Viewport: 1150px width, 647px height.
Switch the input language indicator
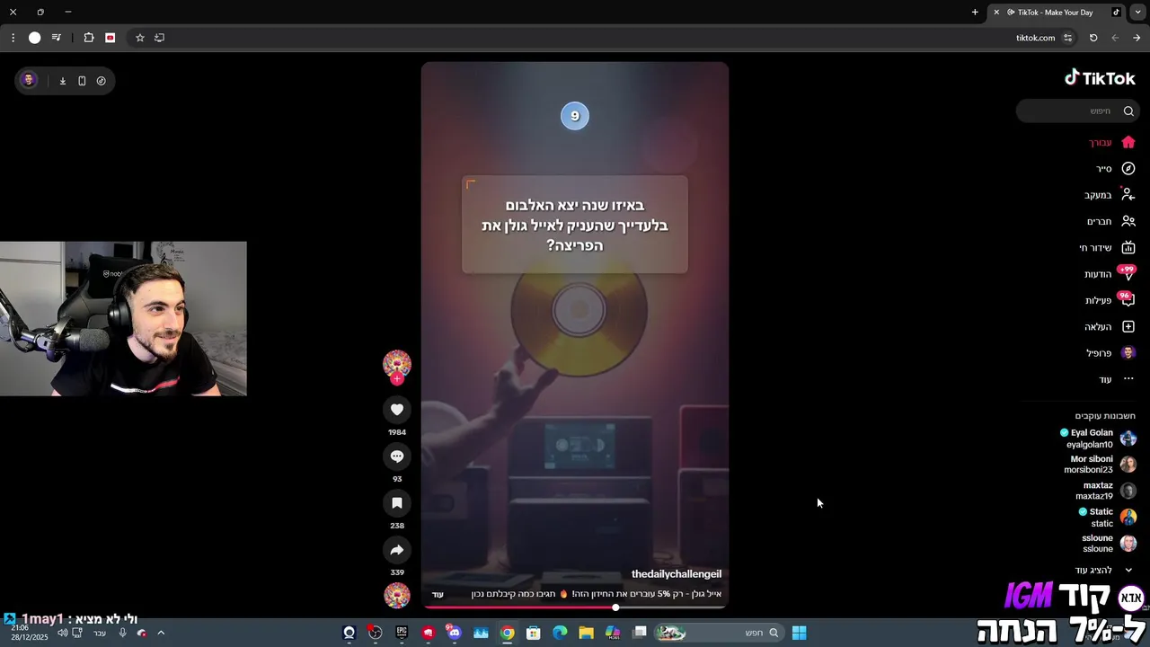tap(99, 633)
